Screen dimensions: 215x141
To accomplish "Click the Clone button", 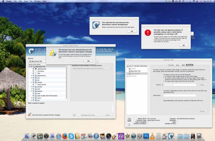I will click(108, 115).
